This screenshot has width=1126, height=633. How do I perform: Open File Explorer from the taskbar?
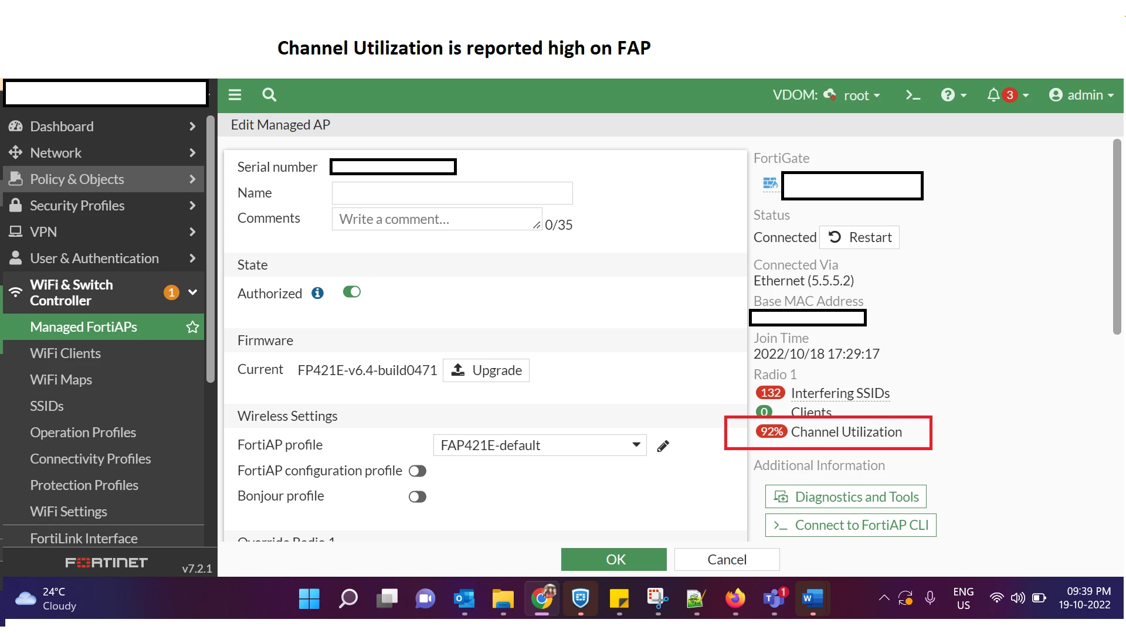[503, 598]
